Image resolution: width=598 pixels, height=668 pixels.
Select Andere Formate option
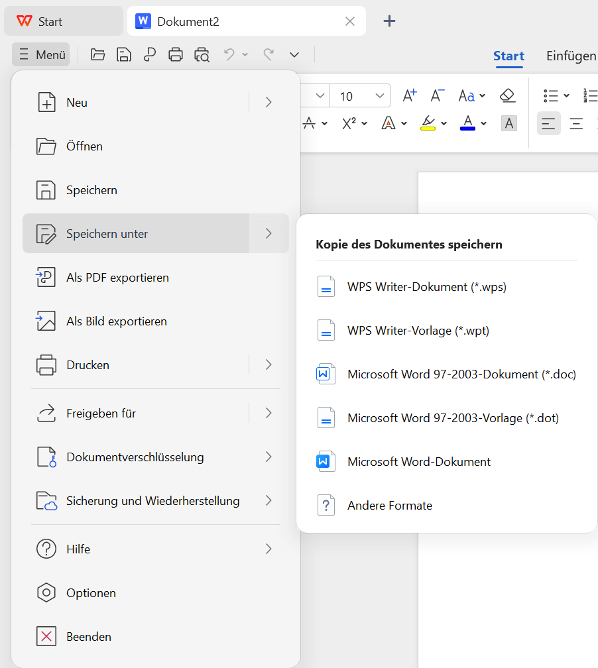389,506
